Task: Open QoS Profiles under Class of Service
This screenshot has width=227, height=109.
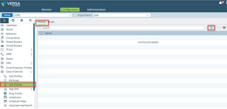Action: click(x=16, y=76)
